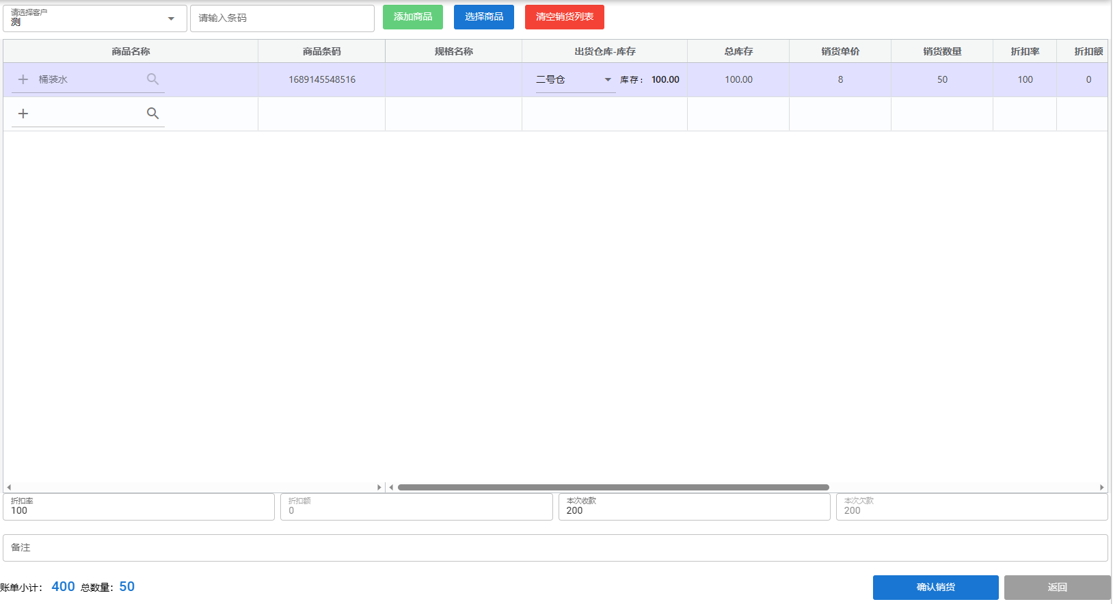The image size is (1113, 604).
Task: Click the green 添加商品 button
Action: pos(413,17)
